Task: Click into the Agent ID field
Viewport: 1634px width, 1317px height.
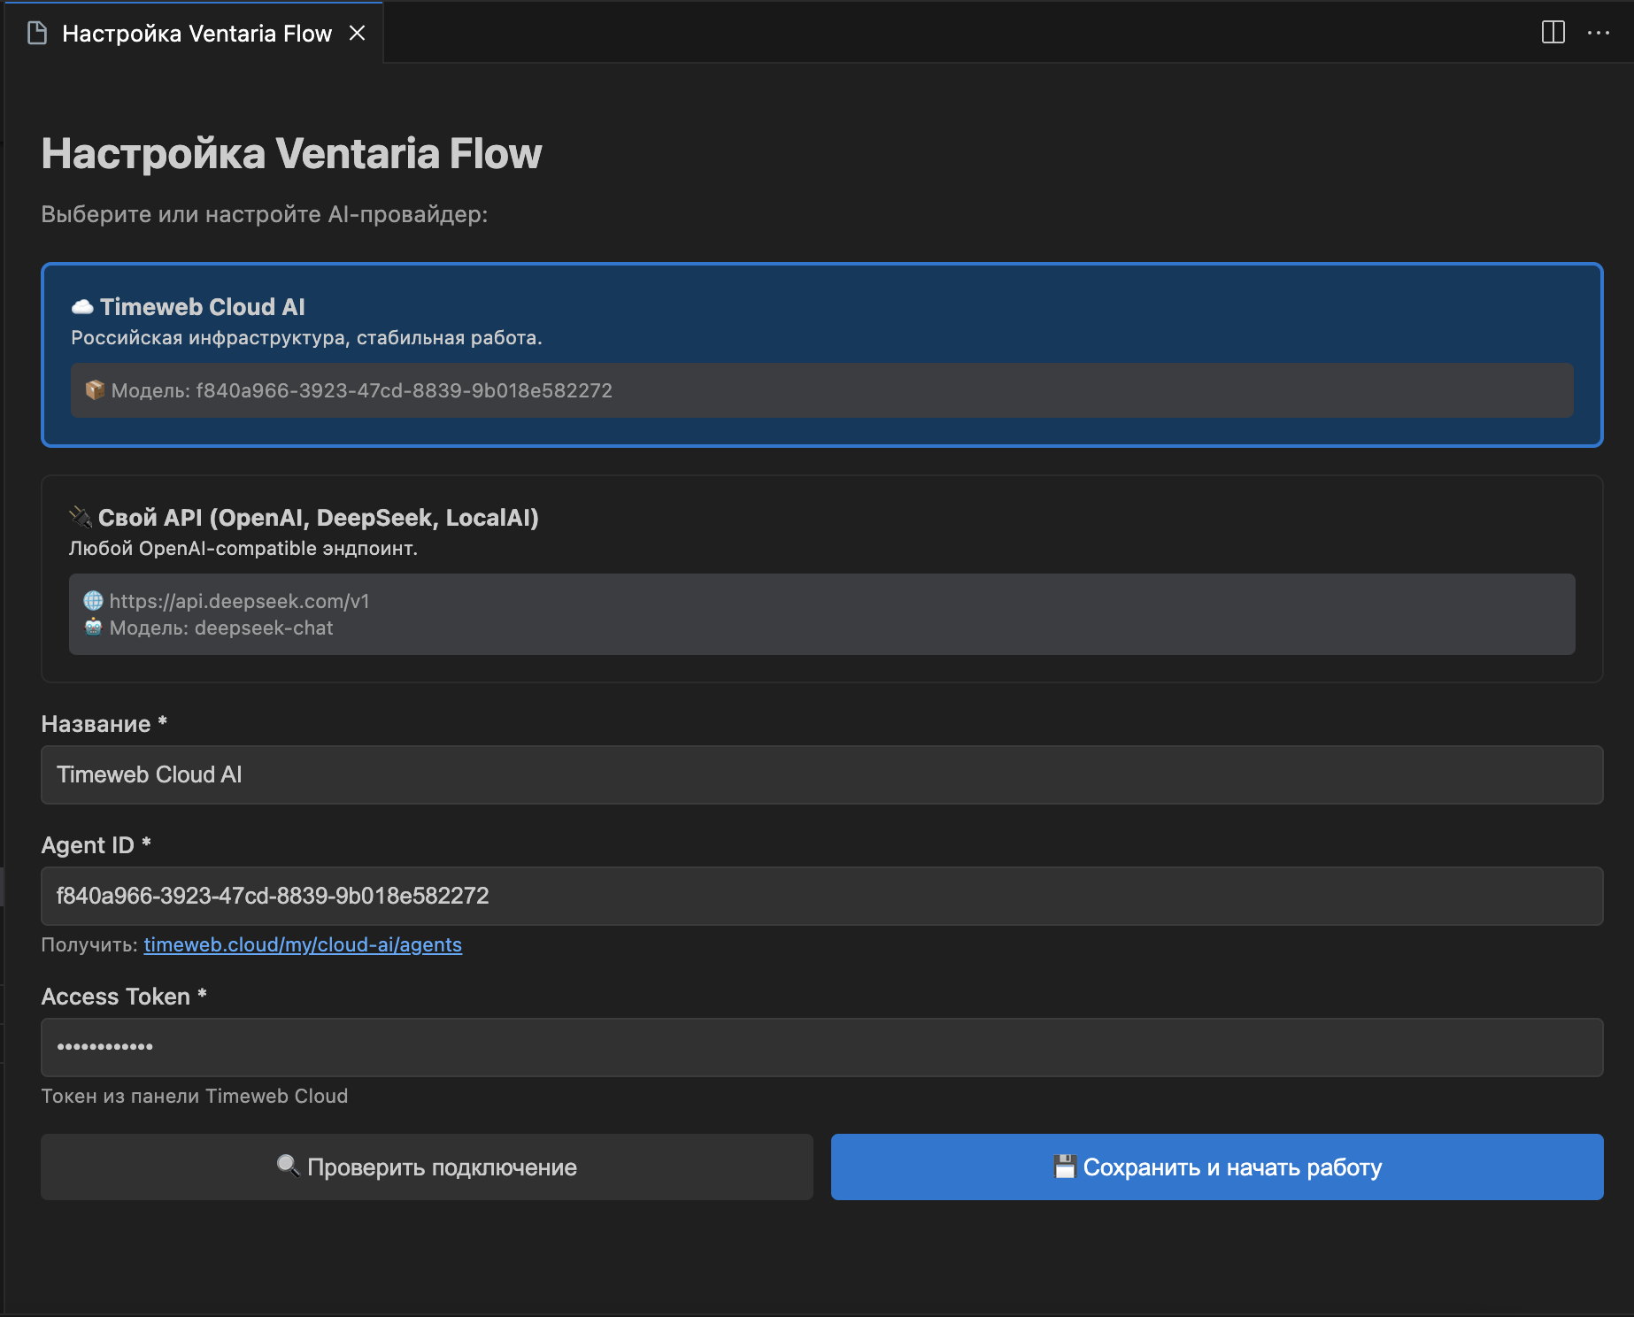Action: click(x=821, y=896)
